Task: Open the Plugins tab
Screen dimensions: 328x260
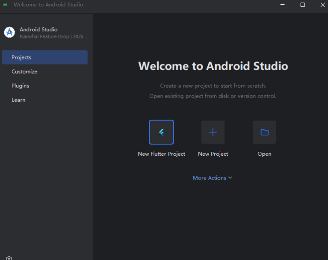Action: click(x=44, y=86)
